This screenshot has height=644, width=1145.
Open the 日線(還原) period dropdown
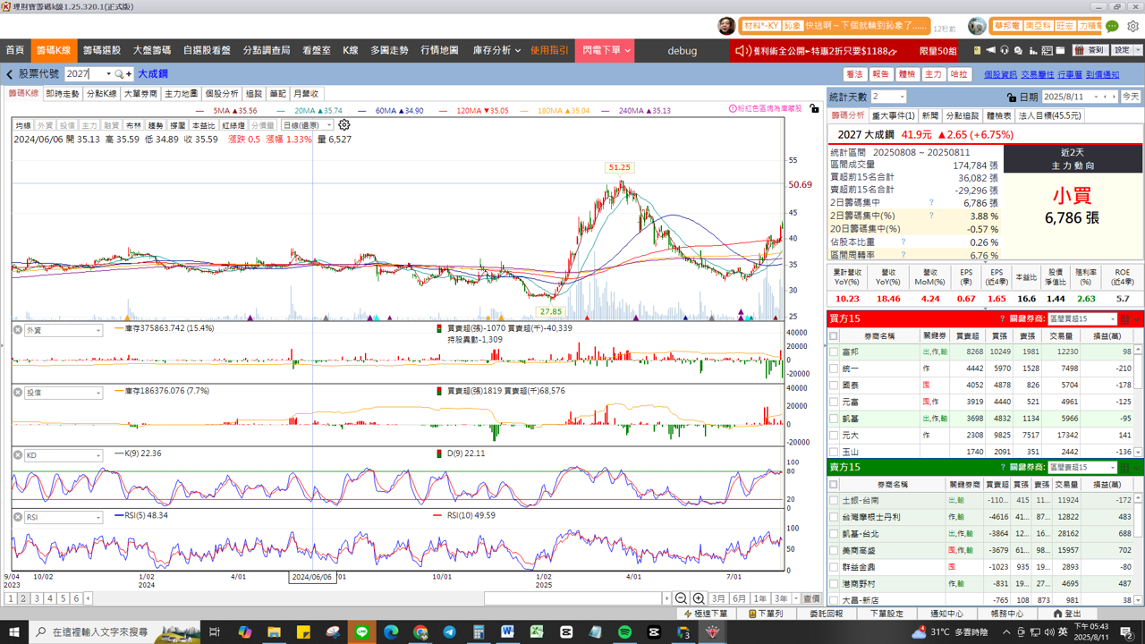[x=307, y=126]
